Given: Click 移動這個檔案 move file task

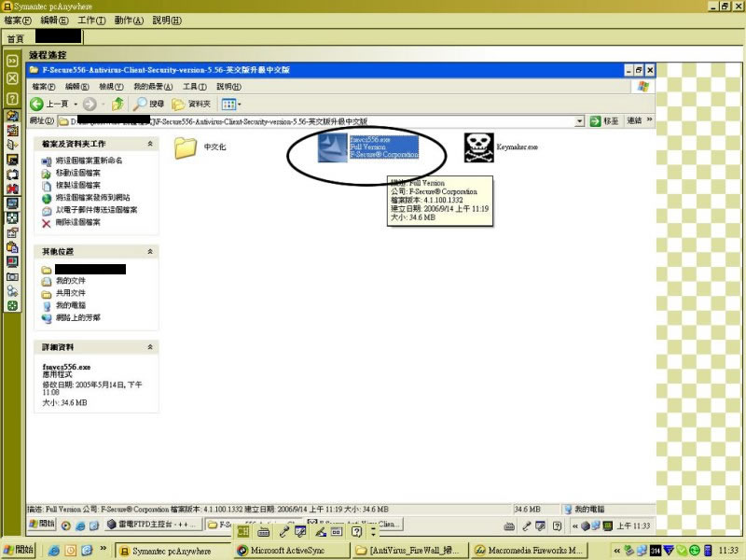Looking at the screenshot, I should 78,173.
